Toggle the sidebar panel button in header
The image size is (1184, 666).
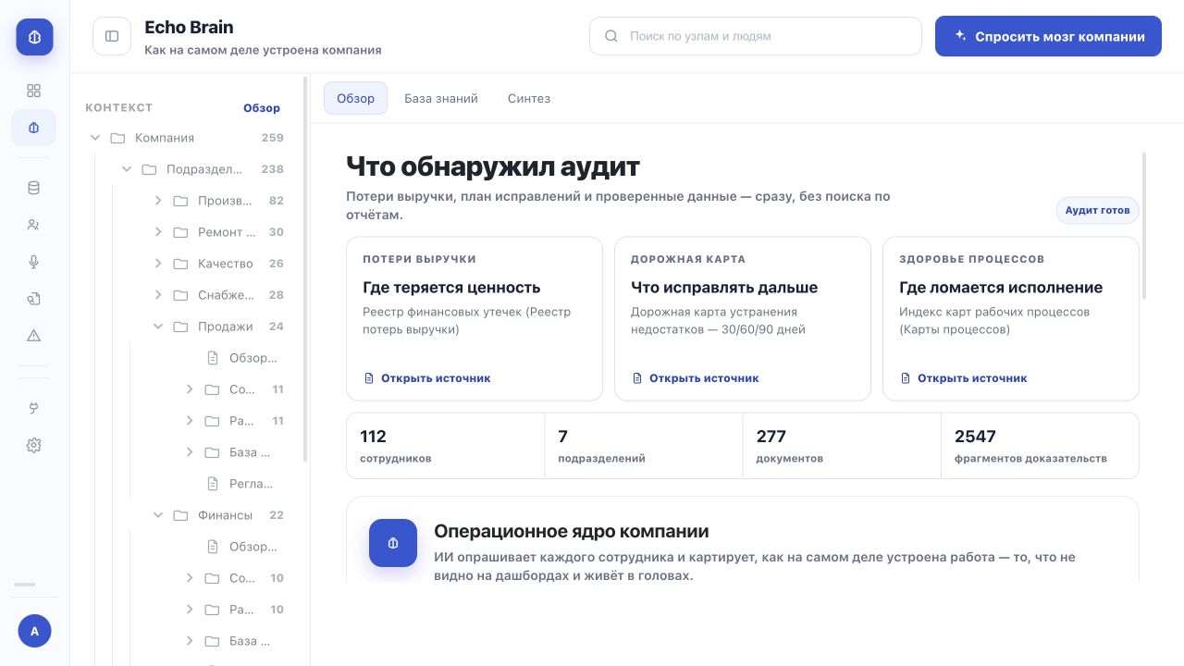[112, 36]
